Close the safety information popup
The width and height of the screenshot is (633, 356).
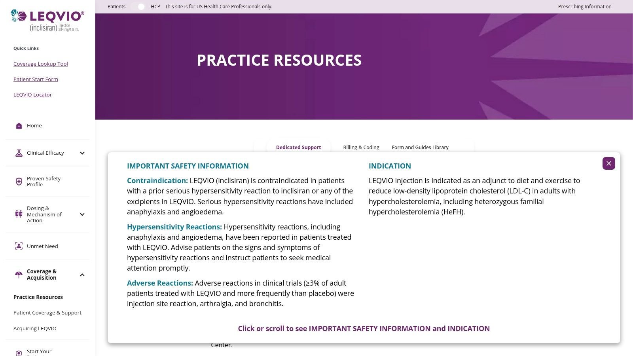[x=608, y=163]
